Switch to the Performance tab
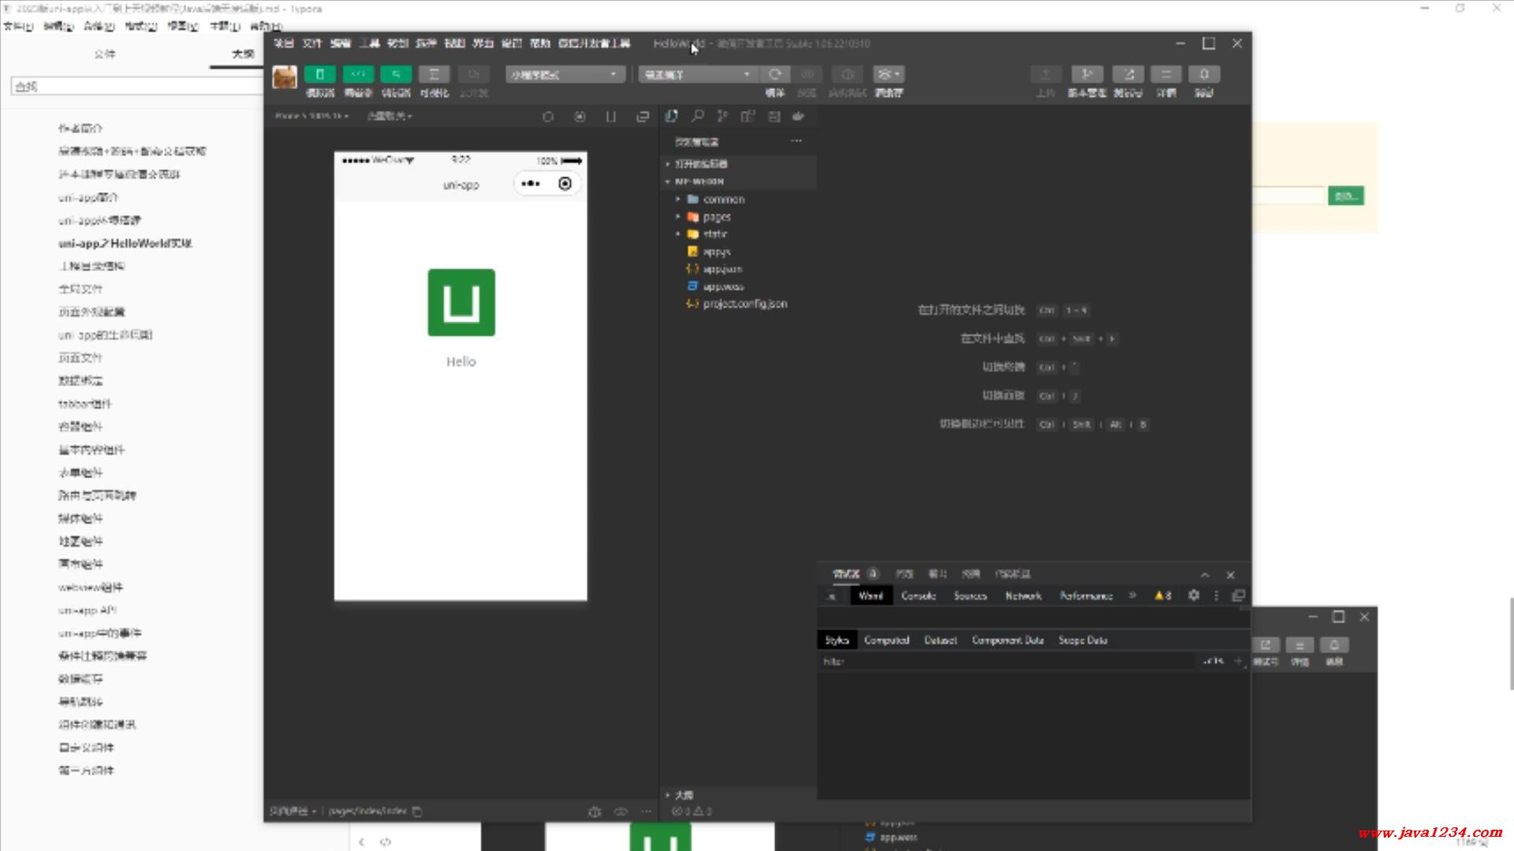The height and width of the screenshot is (851, 1514). [x=1086, y=596]
